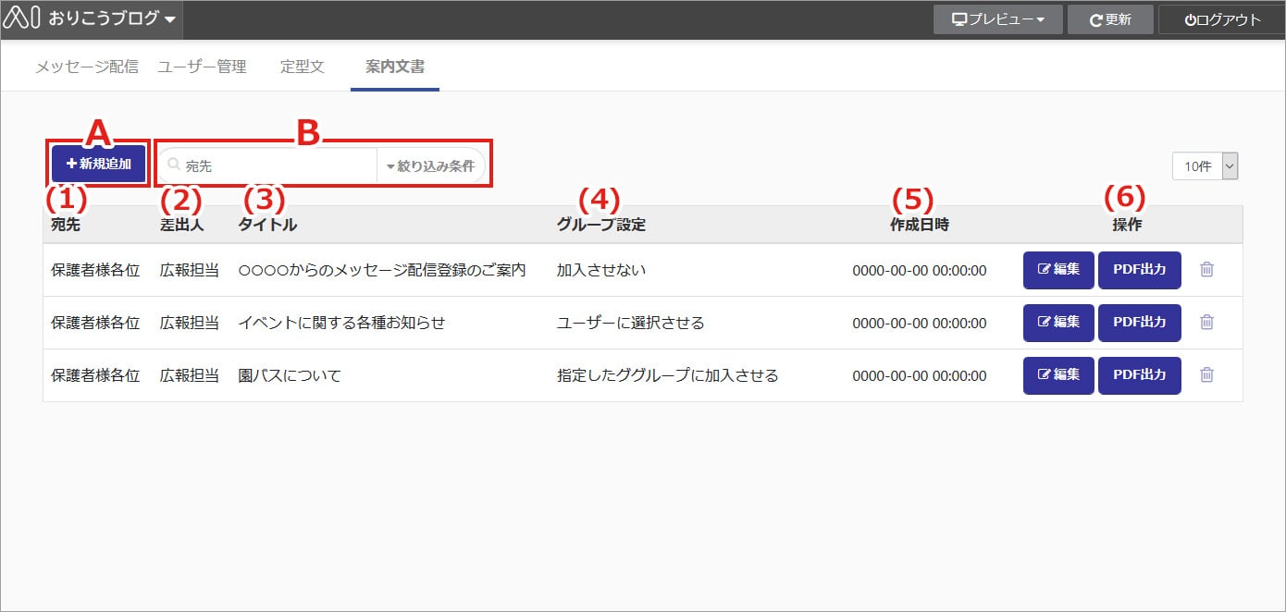Click the 差出人 column header
Image resolution: width=1286 pixels, height=612 pixels.
(182, 225)
